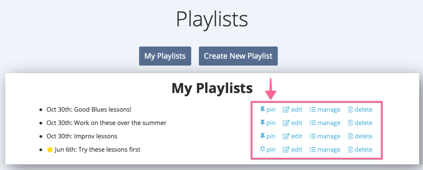Click delete link for Try these lessons first
Image resolution: width=423 pixels, height=170 pixels.
(x=360, y=149)
